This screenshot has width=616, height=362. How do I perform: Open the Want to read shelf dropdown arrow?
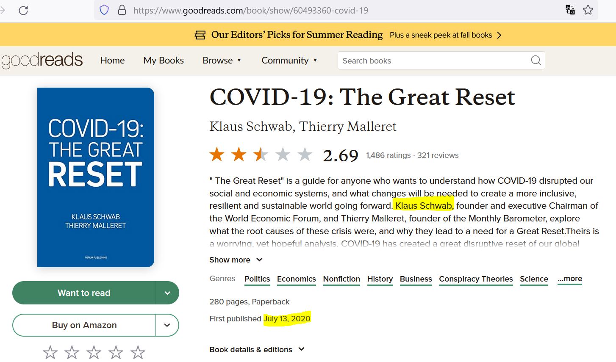[167, 293]
